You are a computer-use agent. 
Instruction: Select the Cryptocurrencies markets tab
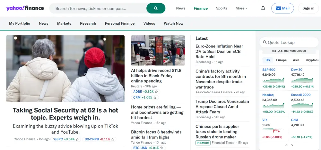[312, 60]
